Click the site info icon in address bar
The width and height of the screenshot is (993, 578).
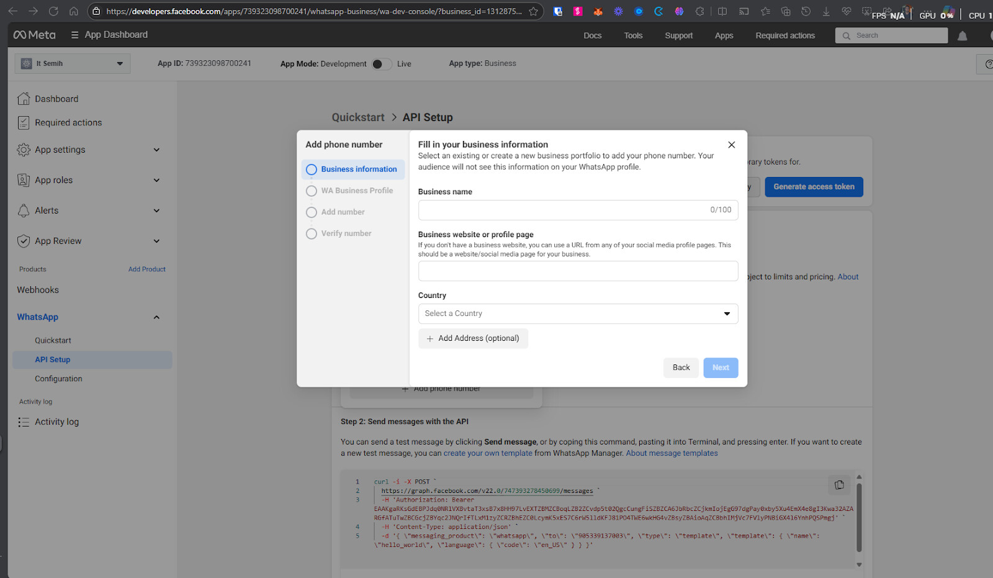coord(96,11)
